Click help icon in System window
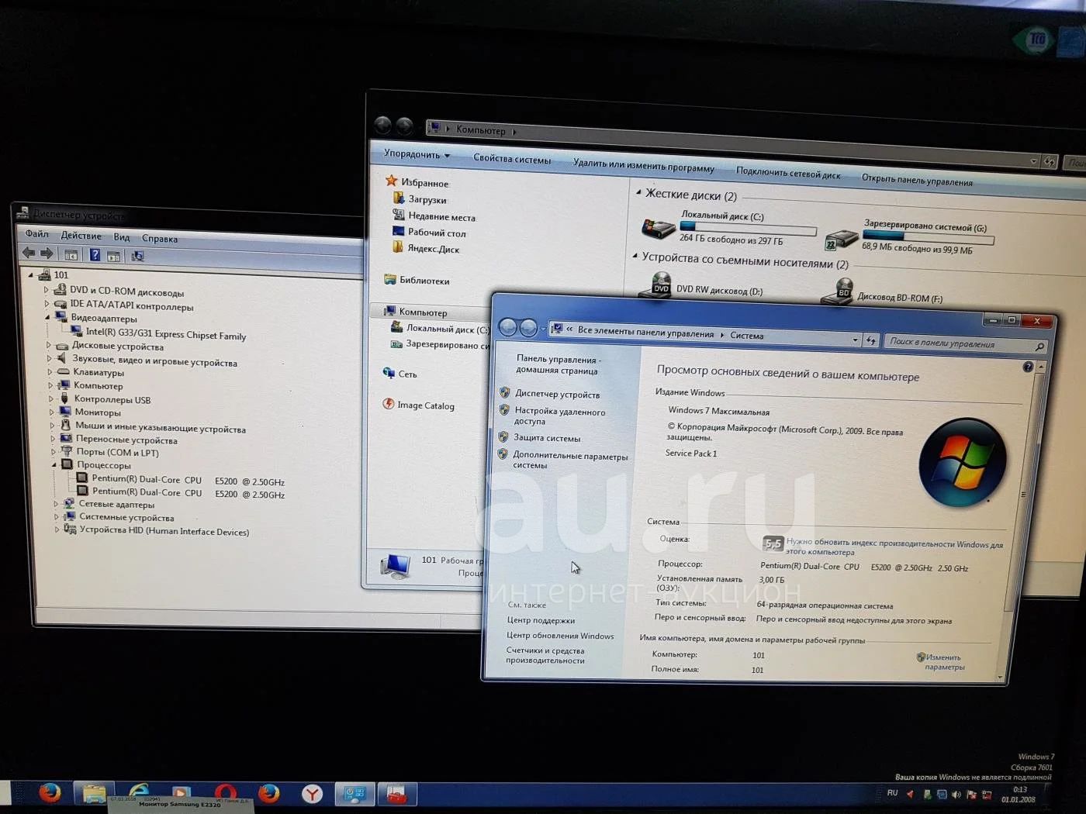This screenshot has height=814, width=1086. tap(1028, 367)
